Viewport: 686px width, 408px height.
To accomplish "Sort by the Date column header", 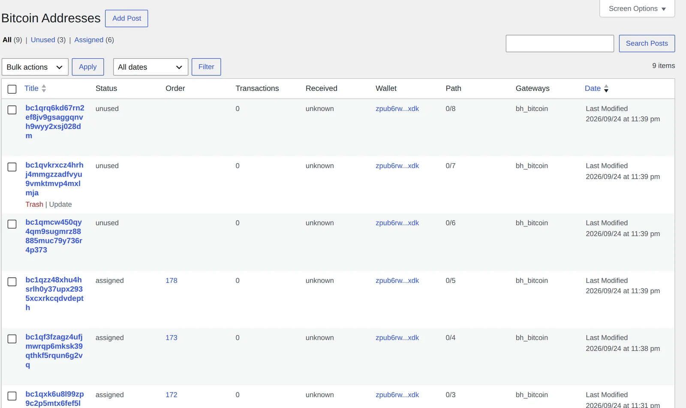I will pyautogui.click(x=593, y=88).
